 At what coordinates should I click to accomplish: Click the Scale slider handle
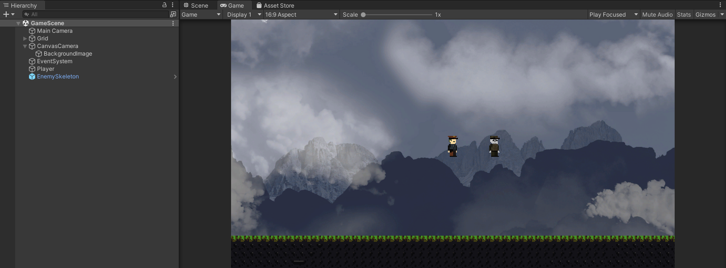(363, 15)
